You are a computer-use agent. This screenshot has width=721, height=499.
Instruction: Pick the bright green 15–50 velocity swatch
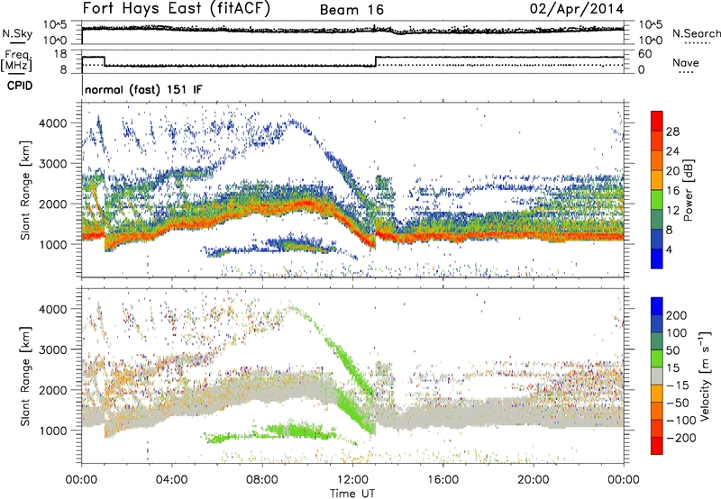click(x=657, y=358)
